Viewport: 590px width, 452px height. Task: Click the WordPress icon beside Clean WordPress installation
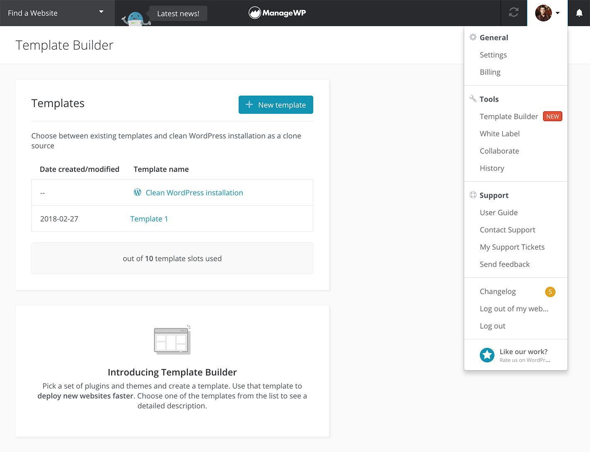pos(138,192)
